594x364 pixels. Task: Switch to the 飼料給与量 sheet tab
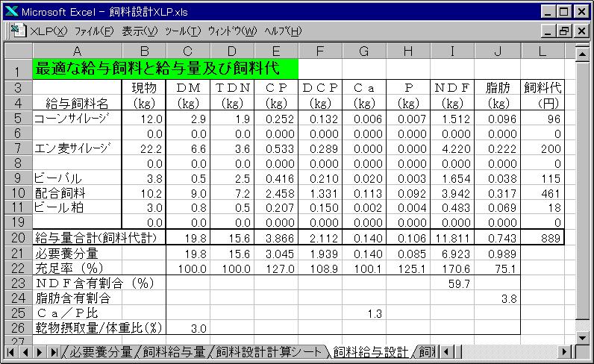point(174,351)
